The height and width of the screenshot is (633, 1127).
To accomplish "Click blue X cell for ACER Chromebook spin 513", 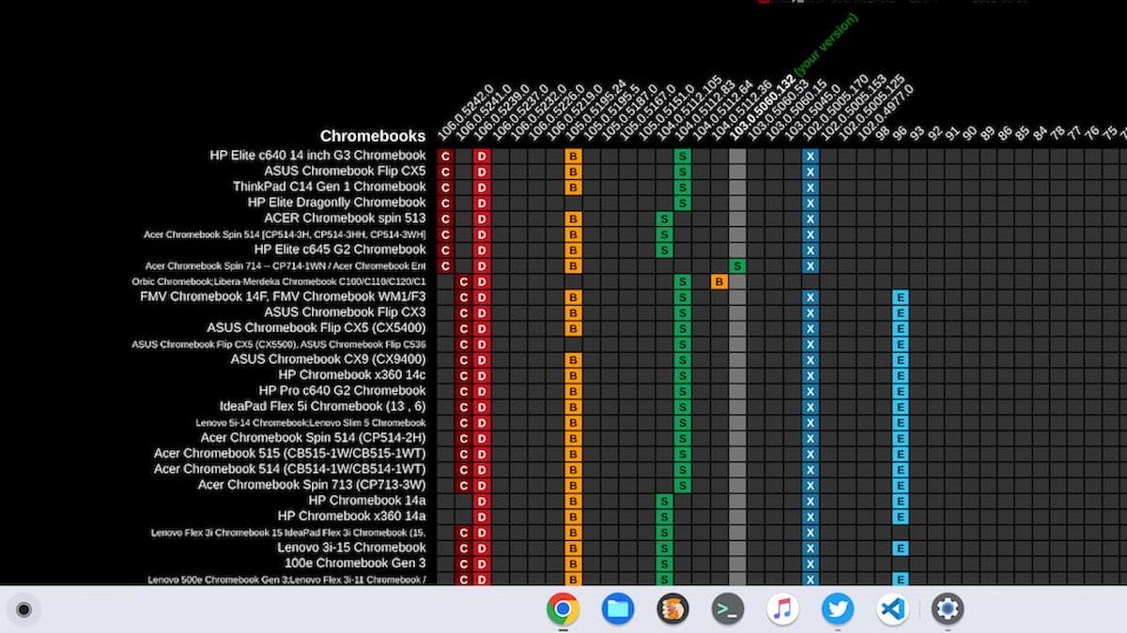I will coord(811,219).
